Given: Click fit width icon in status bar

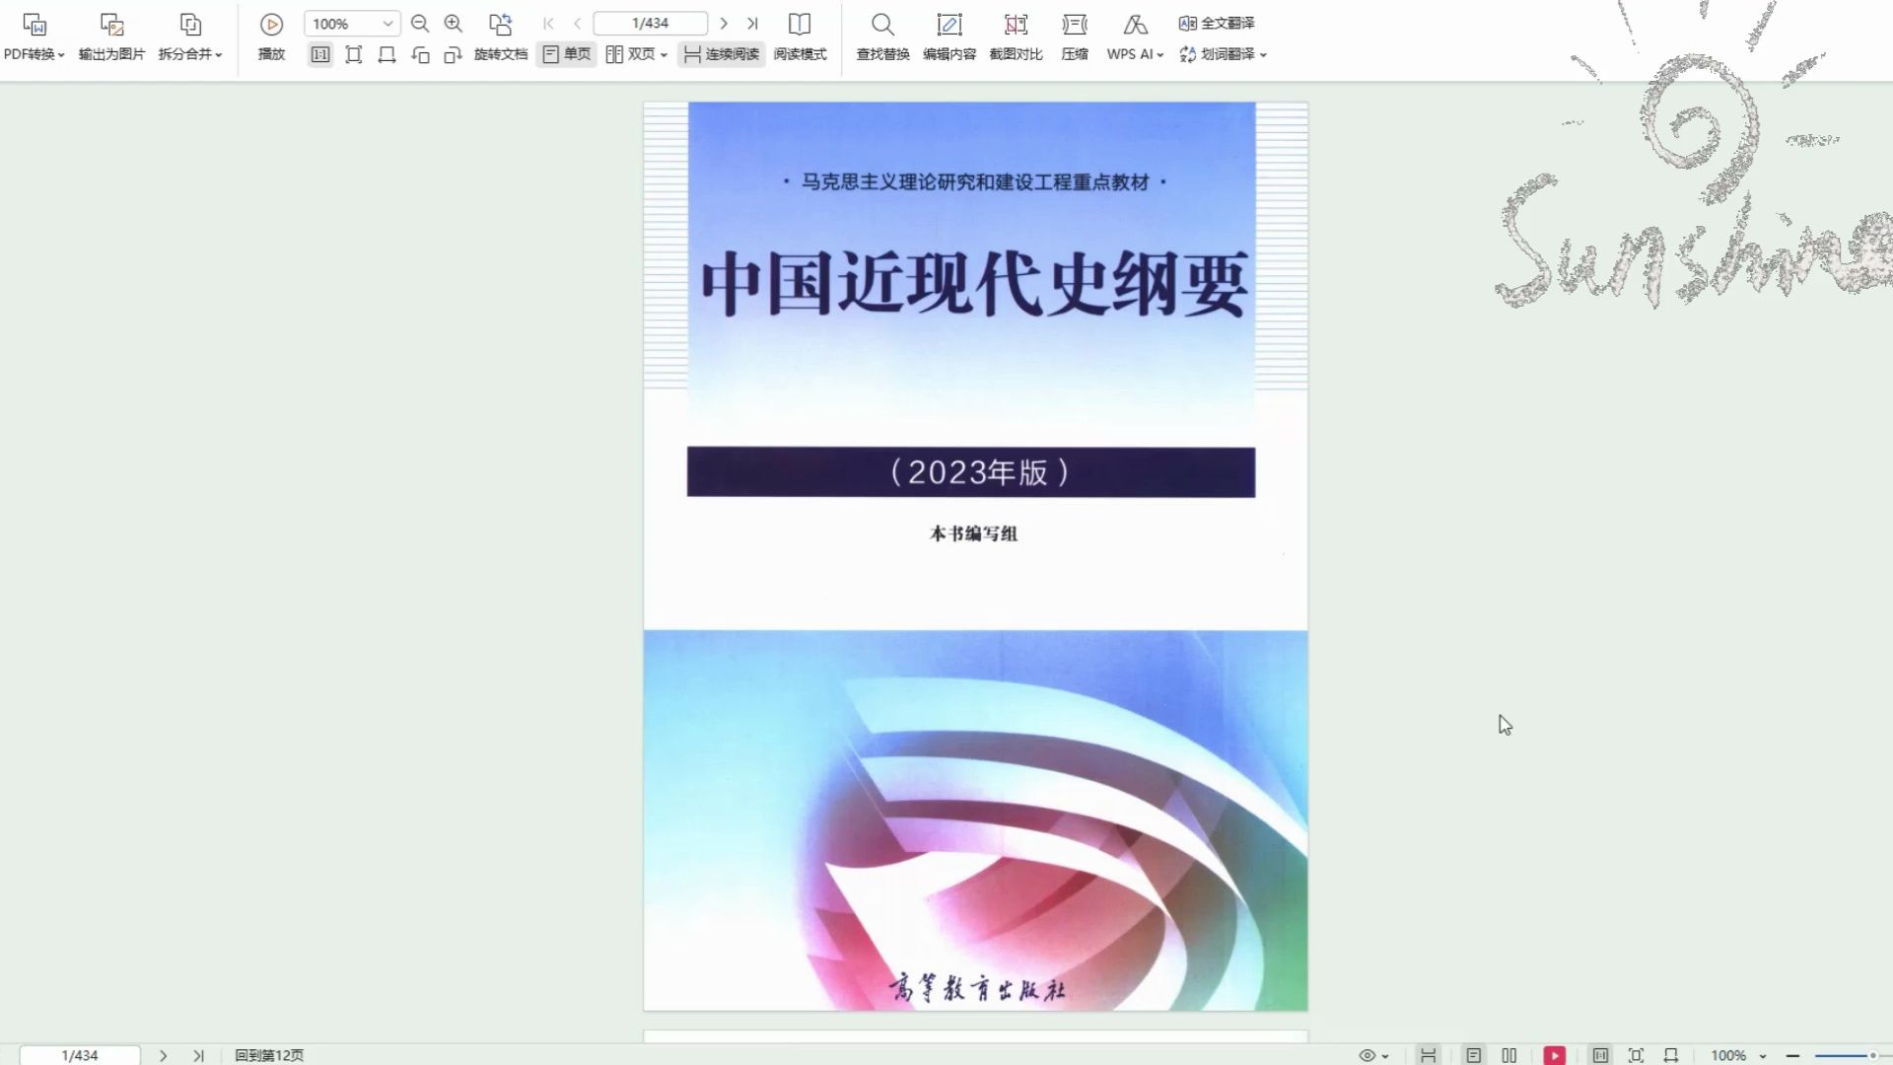Looking at the screenshot, I should coord(1671,1055).
